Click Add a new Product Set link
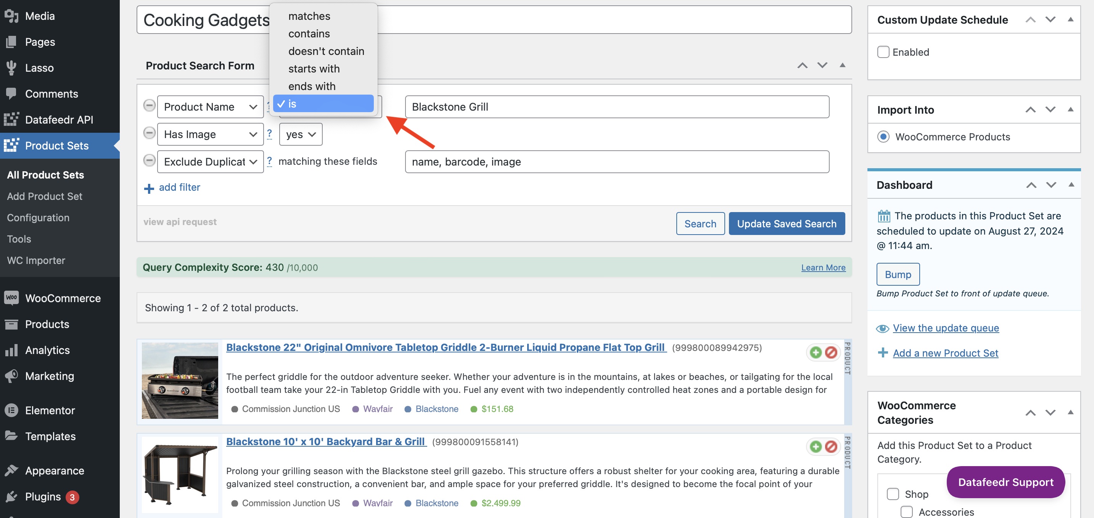 tap(945, 353)
